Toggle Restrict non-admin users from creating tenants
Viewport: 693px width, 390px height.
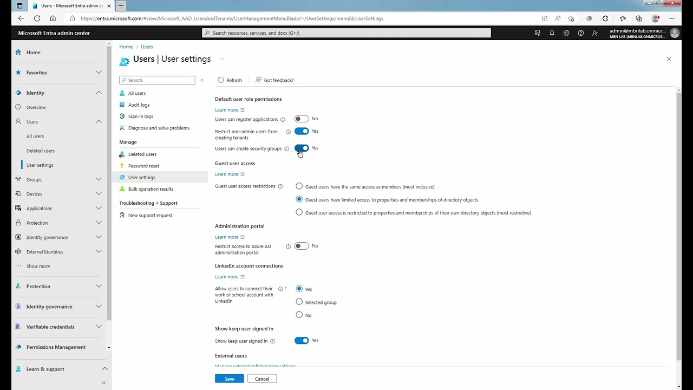coord(302,131)
